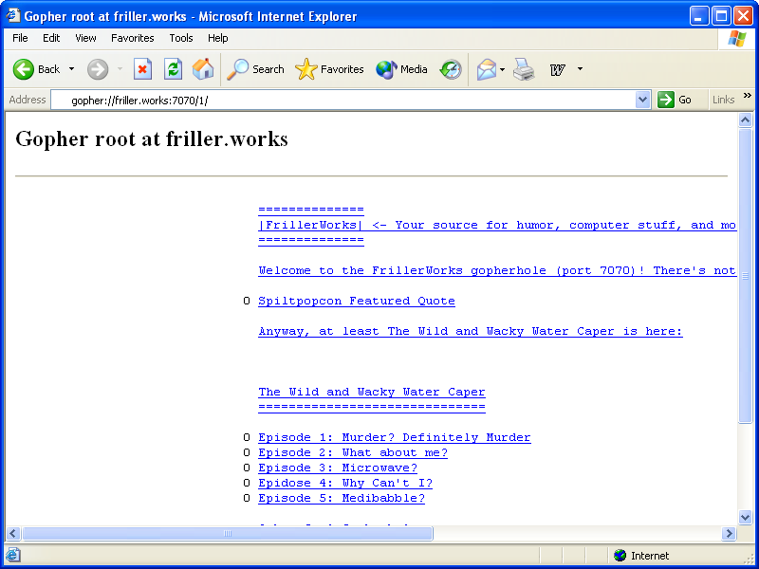This screenshot has height=569, width=759.
Task: Open the Edit menu
Action: coord(51,38)
